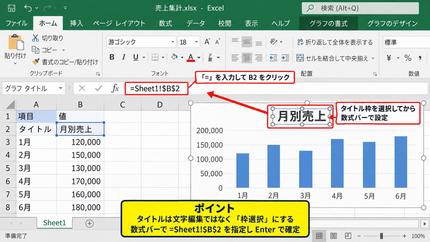
Task: Increase font size with large A icon
Action: click(x=207, y=42)
